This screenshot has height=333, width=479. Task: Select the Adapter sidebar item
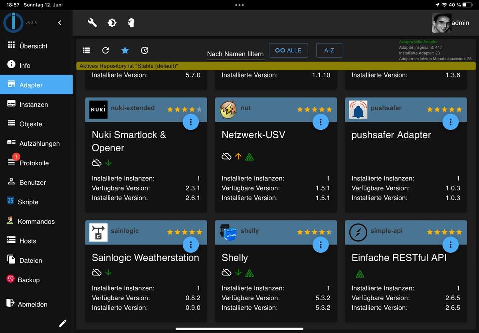pos(36,85)
